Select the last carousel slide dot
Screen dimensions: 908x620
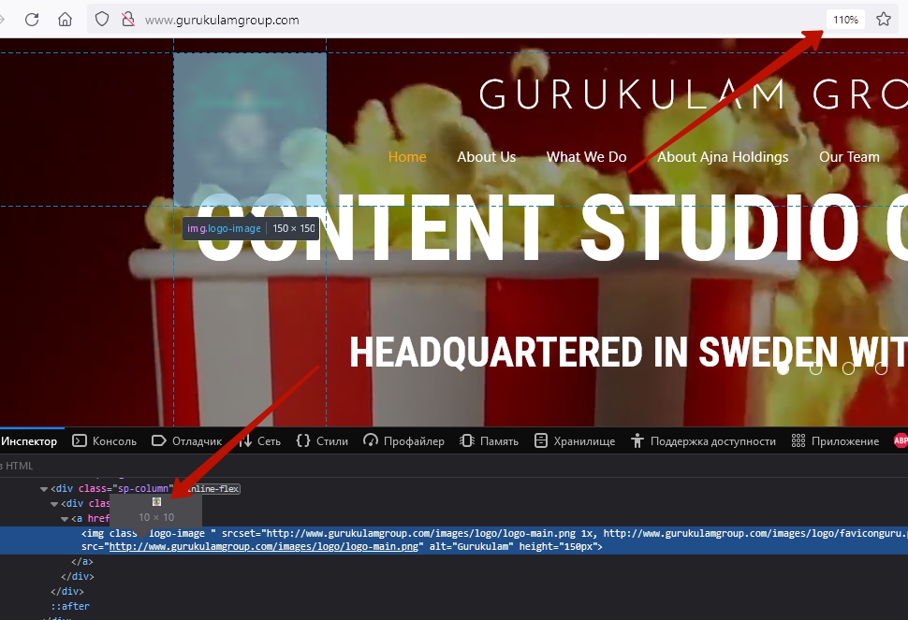coord(881,368)
